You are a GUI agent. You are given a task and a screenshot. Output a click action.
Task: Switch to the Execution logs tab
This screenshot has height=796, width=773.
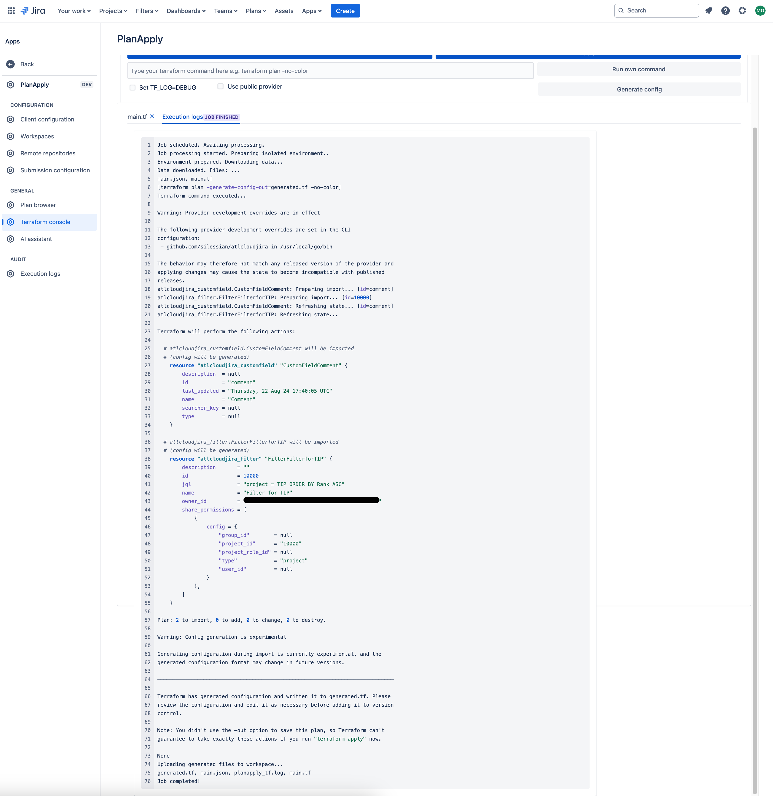(182, 117)
